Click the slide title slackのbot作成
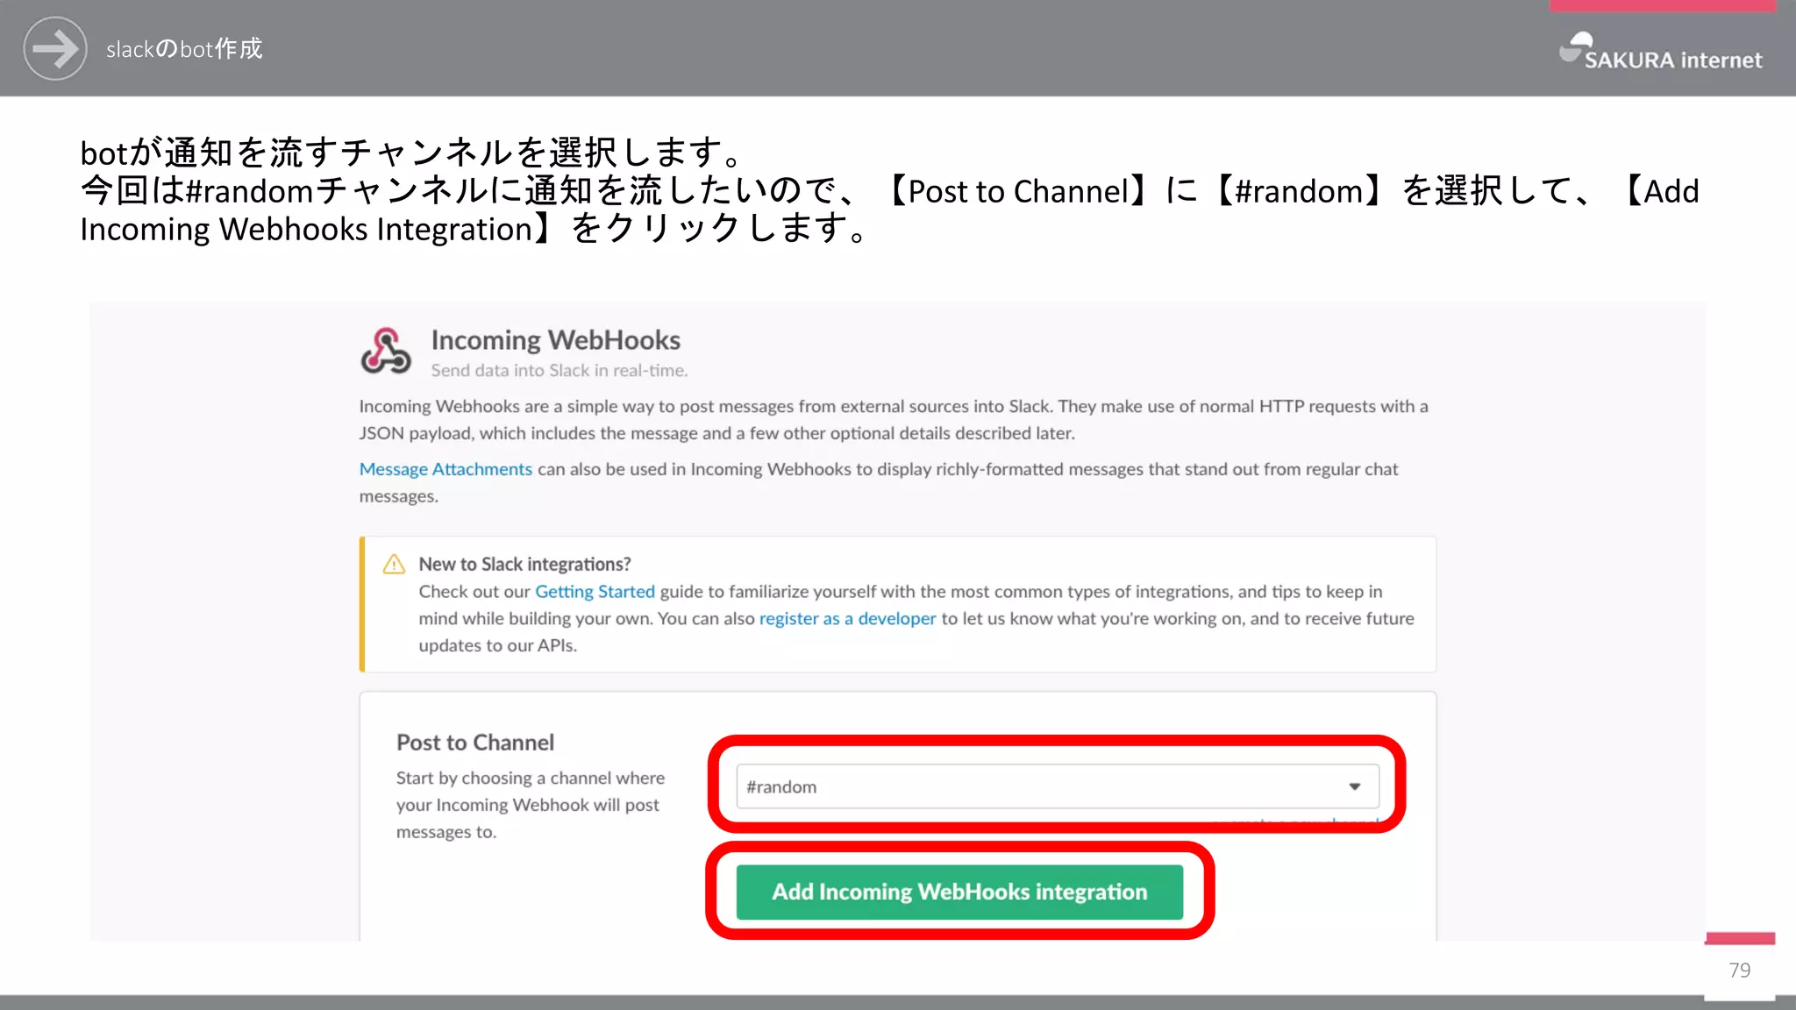Viewport: 1796px width, 1010px height. [x=184, y=49]
